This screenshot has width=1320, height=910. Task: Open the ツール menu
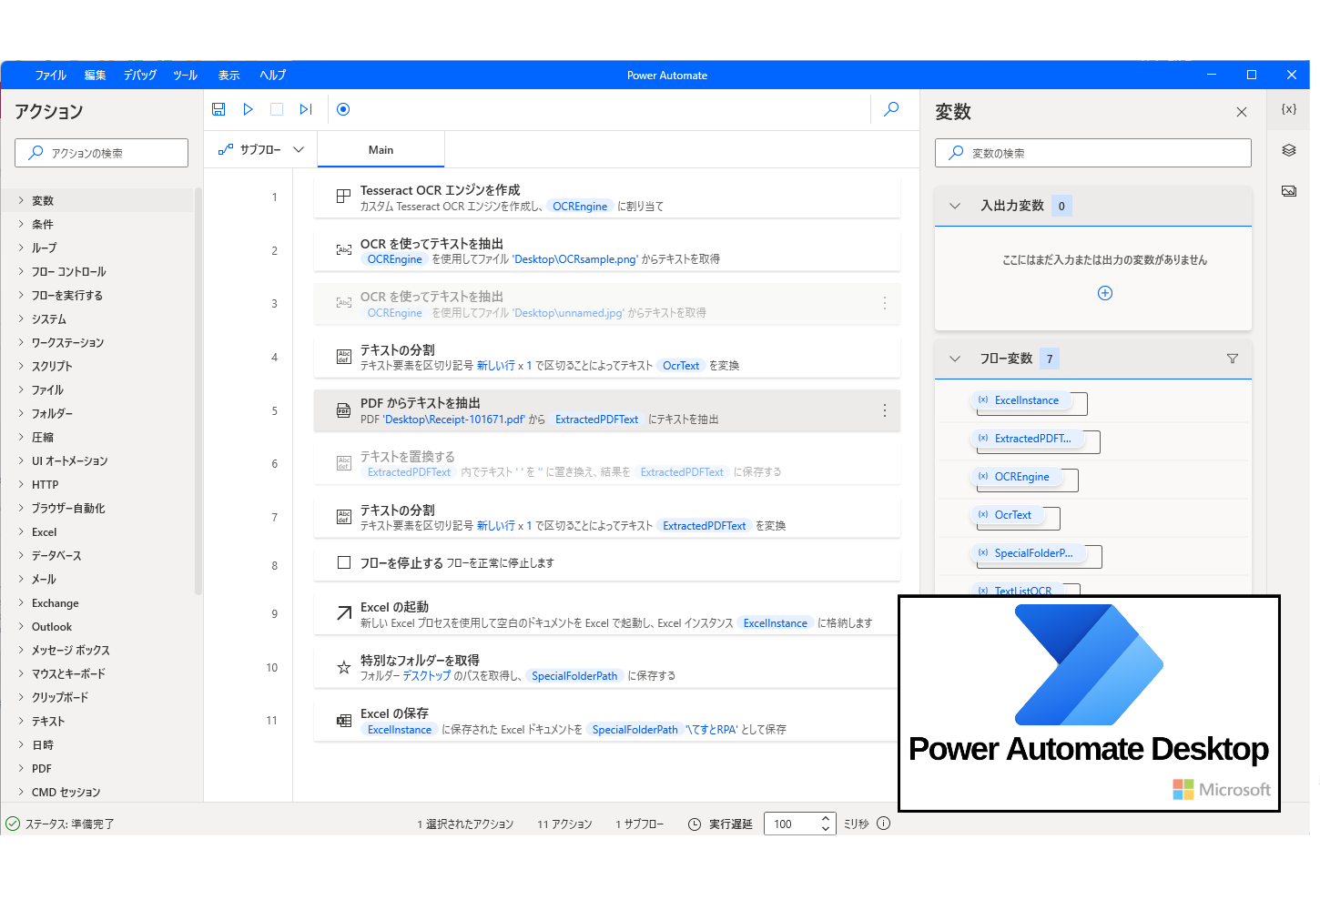(186, 76)
